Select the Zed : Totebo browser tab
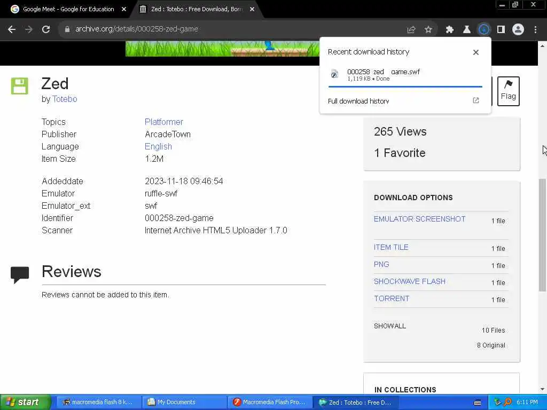Image resolution: width=547 pixels, height=410 pixels. click(x=196, y=9)
